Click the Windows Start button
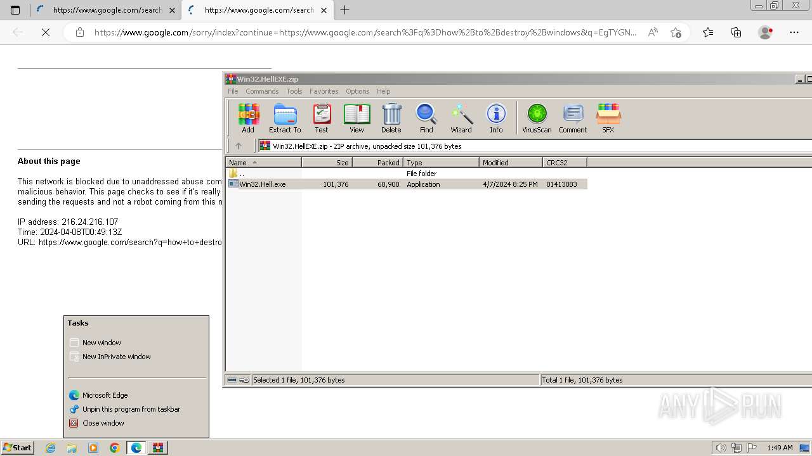812x456 pixels. [17, 448]
